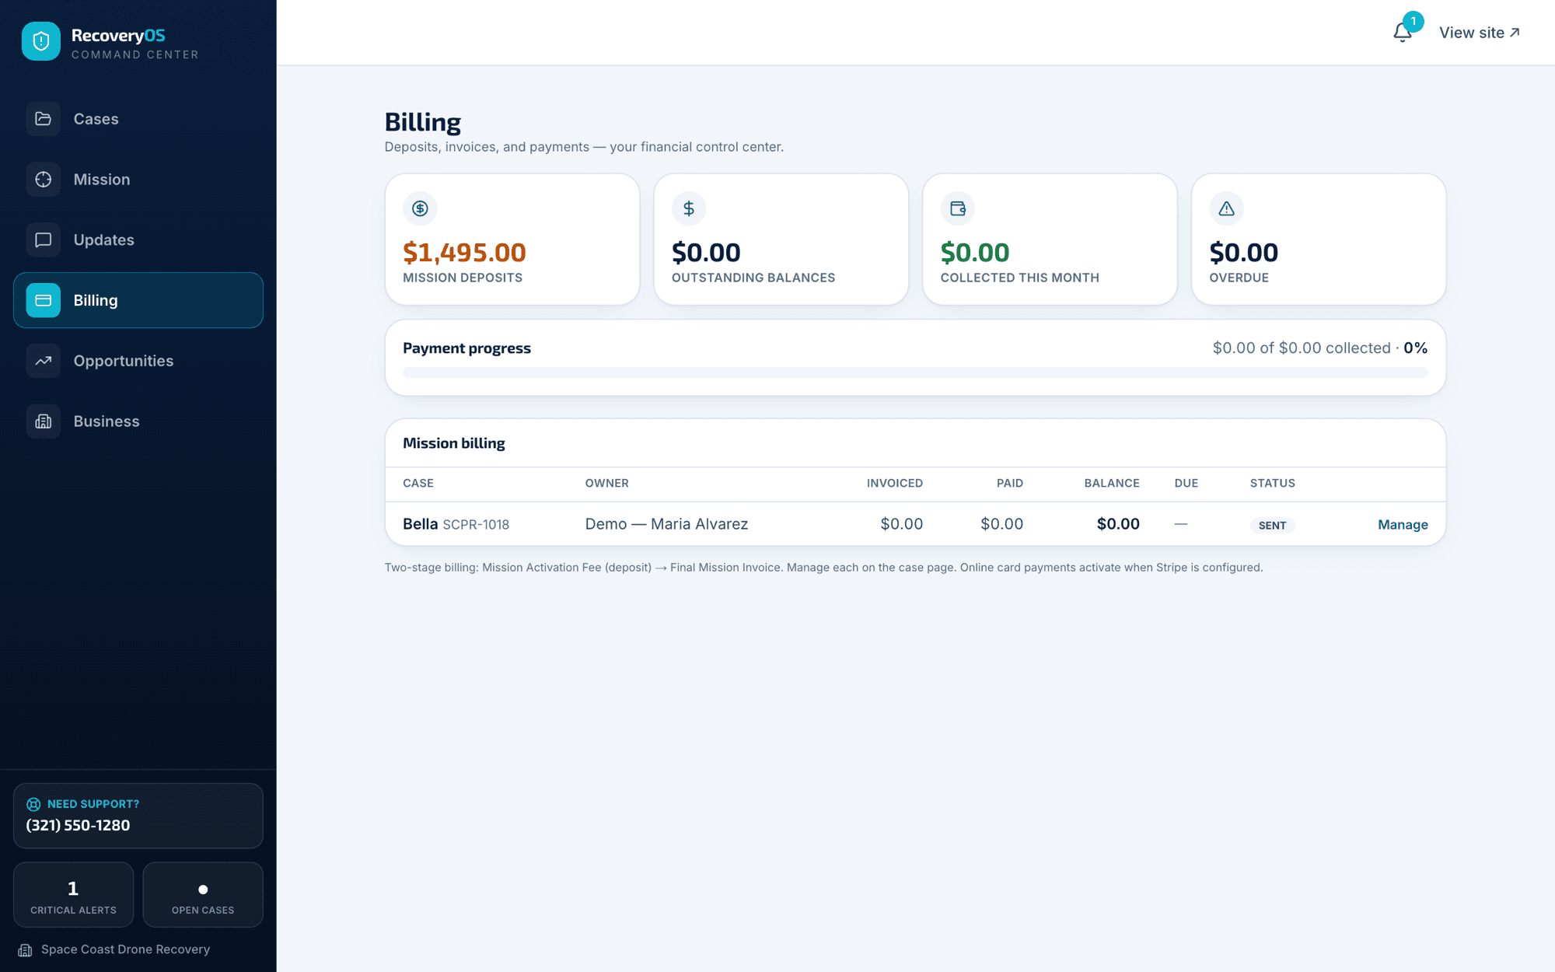Open the Open Cases counter tile
Image resolution: width=1555 pixels, height=972 pixels.
coord(203,894)
